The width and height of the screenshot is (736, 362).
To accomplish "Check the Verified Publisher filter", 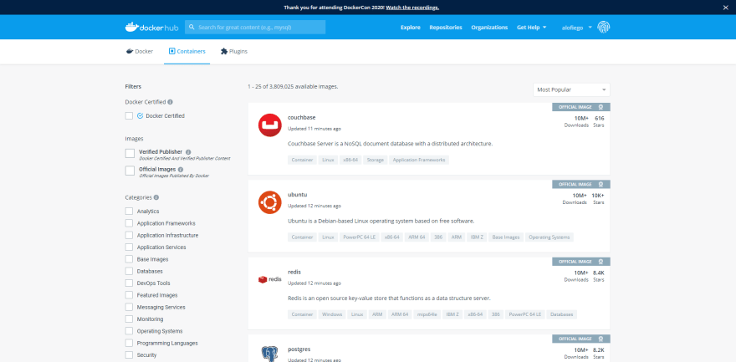I will (x=130, y=153).
